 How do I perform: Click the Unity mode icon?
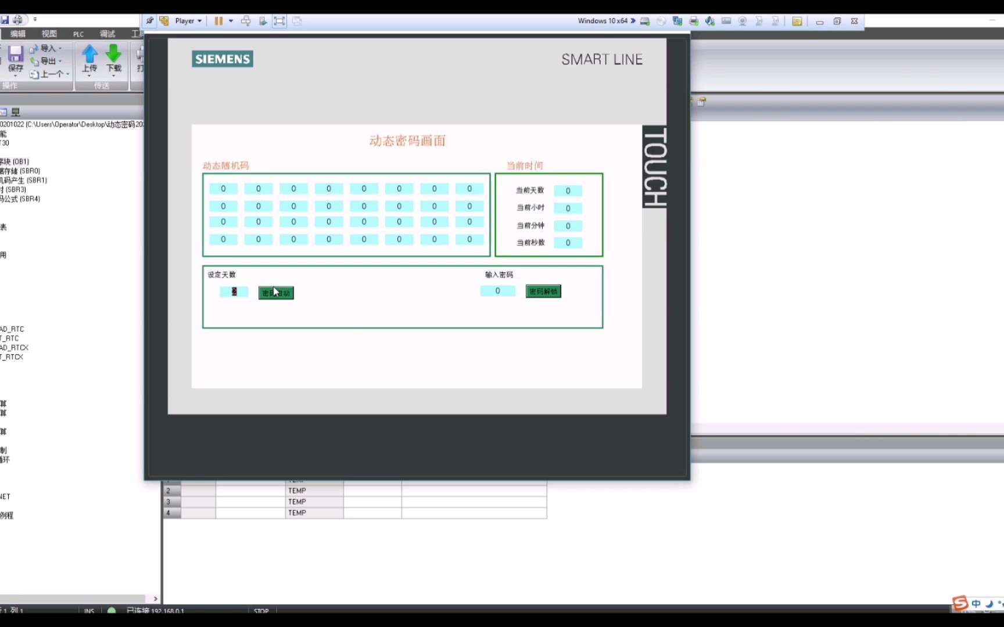click(297, 21)
